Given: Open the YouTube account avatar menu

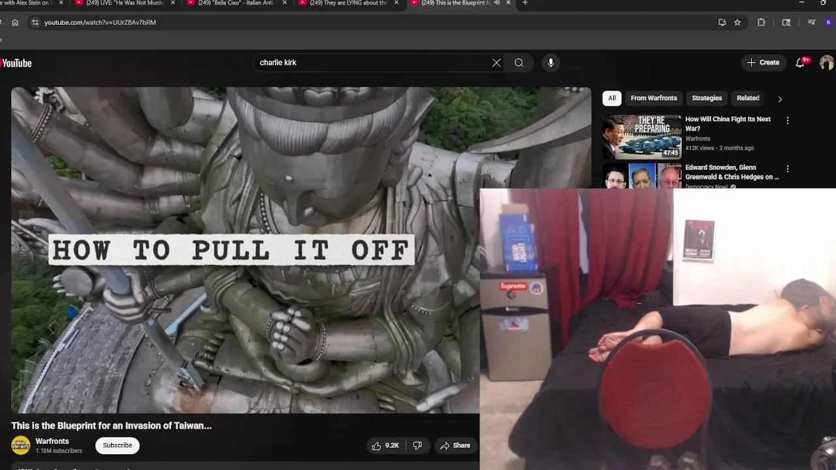Looking at the screenshot, I should (x=827, y=63).
